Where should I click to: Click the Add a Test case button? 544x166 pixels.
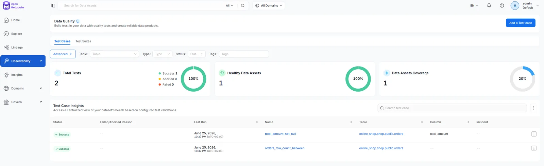pyautogui.click(x=521, y=23)
